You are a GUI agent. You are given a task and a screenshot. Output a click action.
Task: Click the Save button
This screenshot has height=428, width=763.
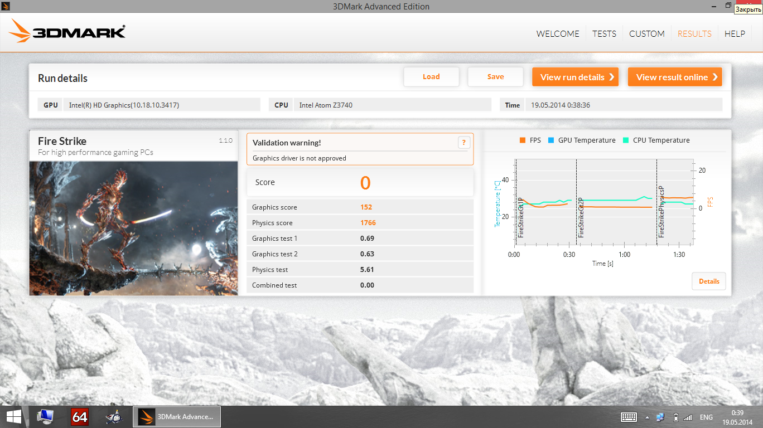coord(495,77)
